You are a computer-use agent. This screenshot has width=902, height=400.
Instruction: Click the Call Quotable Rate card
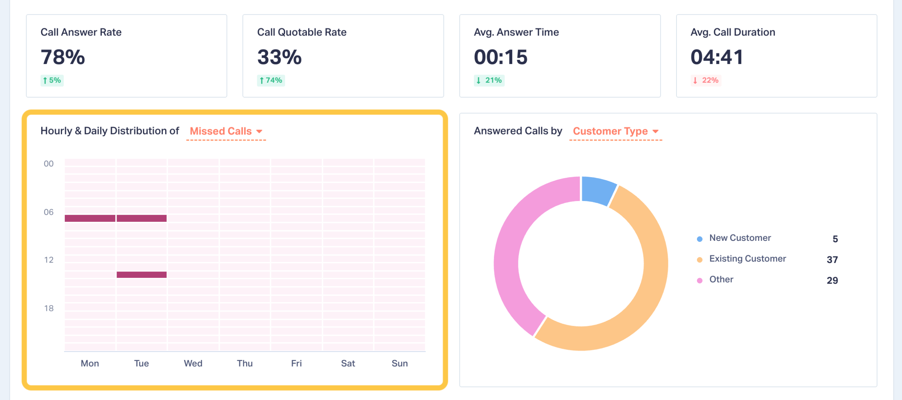(343, 56)
